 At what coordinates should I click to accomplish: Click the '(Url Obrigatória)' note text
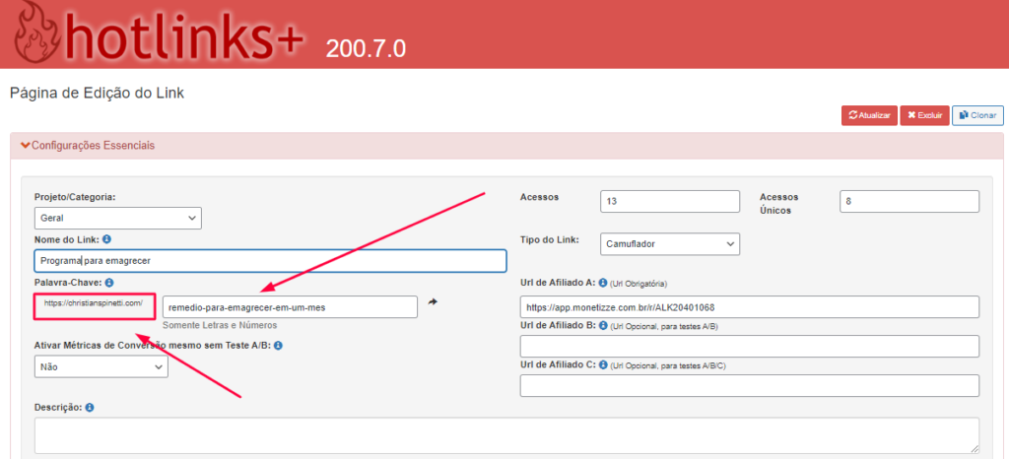point(638,283)
